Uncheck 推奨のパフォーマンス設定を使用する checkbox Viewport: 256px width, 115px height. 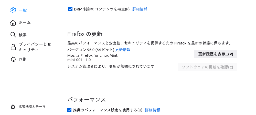pyautogui.click(x=69, y=110)
